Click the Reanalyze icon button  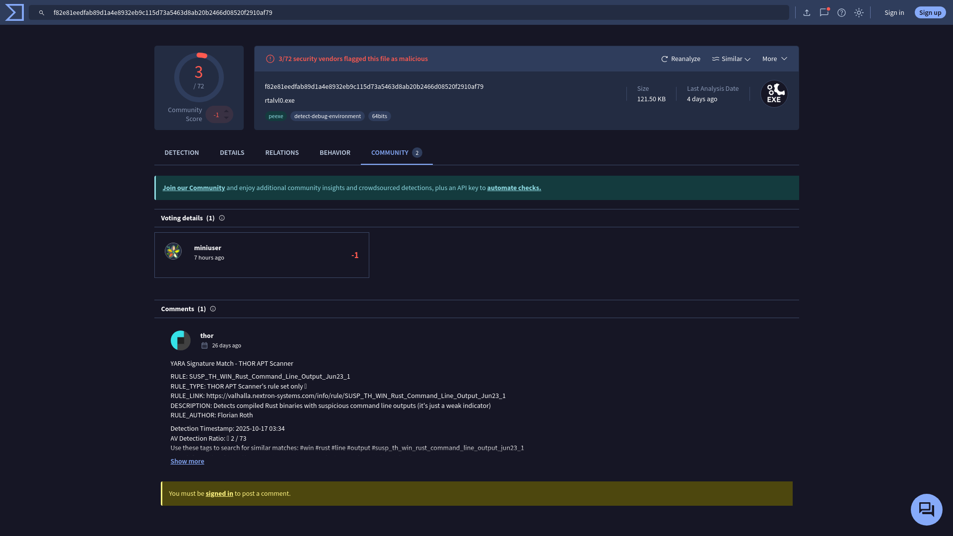tap(665, 59)
